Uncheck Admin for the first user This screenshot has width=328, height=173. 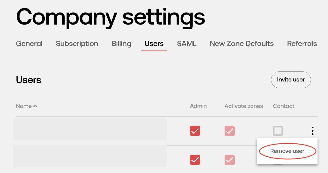coord(195,131)
